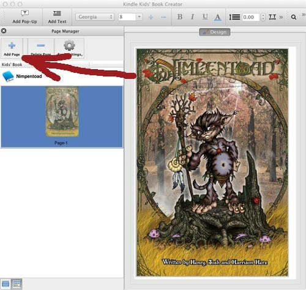
Task: Click the window close button
Action: tap(6, 4)
